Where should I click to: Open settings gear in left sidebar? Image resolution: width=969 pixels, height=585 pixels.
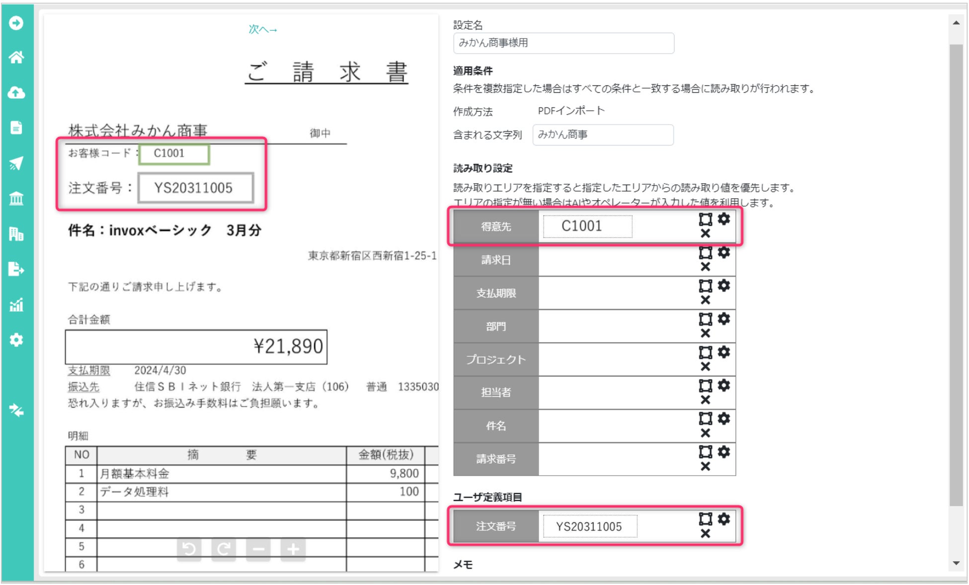(16, 340)
